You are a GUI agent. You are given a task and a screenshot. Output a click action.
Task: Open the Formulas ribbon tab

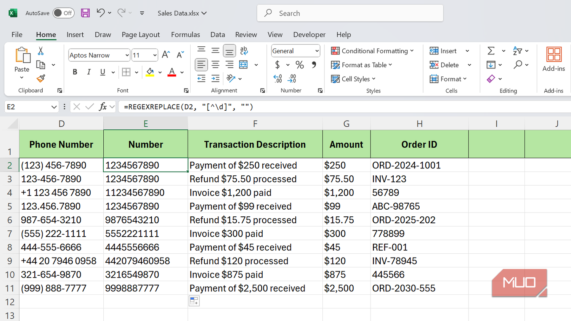tap(185, 35)
